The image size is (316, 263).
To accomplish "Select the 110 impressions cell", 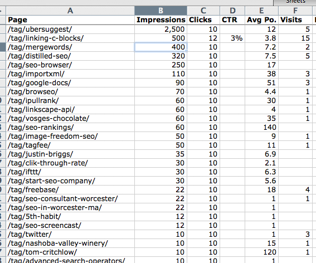I will [161, 74].
